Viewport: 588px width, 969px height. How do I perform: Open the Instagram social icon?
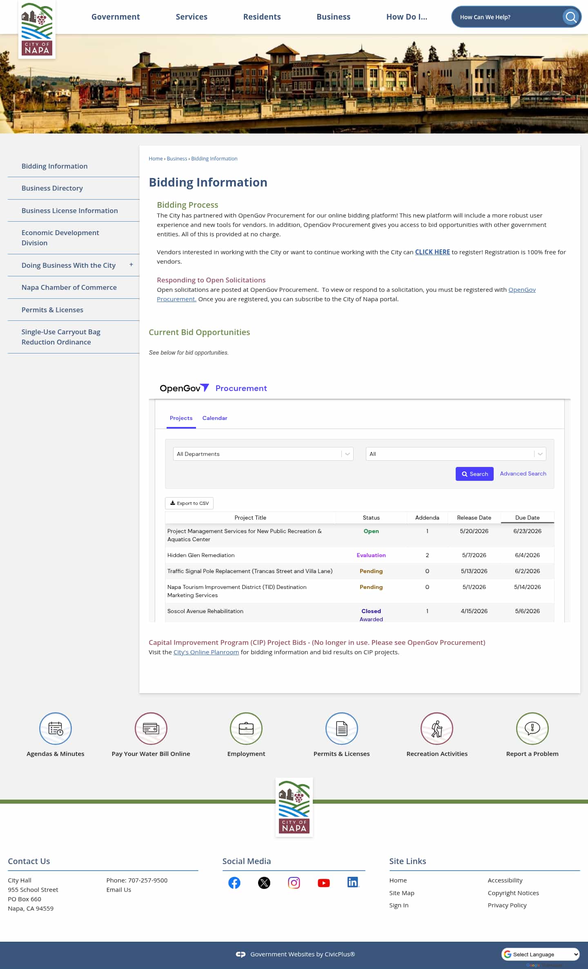click(294, 883)
